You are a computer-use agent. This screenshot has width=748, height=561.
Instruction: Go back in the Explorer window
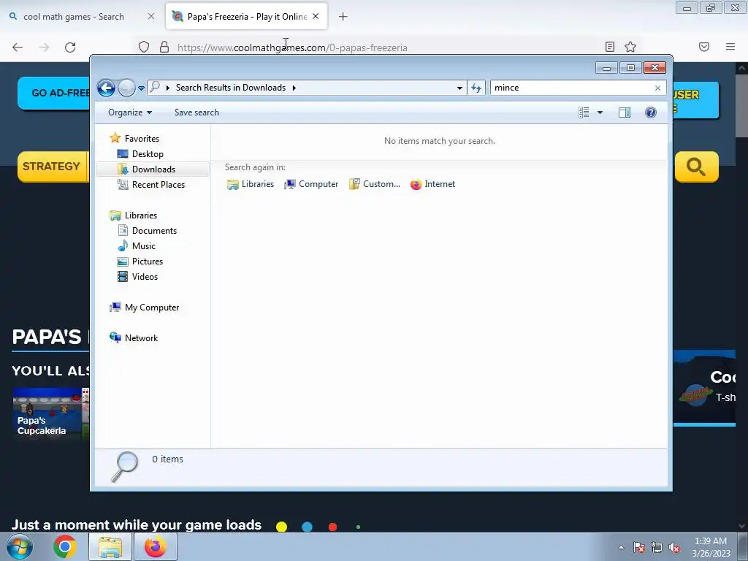point(106,88)
